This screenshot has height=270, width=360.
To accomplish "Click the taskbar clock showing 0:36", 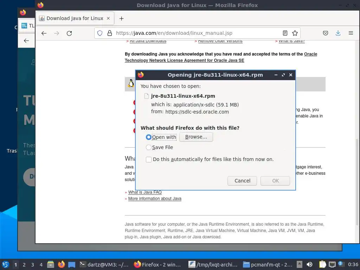I will pyautogui.click(x=353, y=264).
